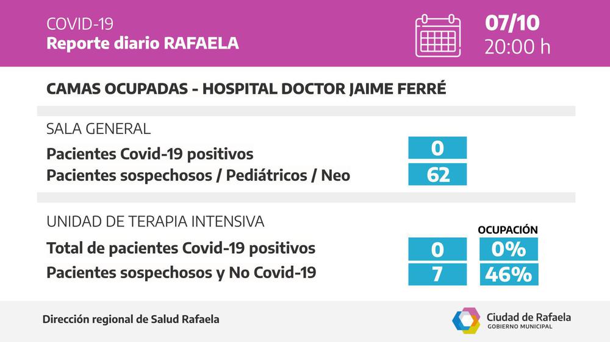This screenshot has width=610, height=342.
Task: Select the SALA GENERAL section label
Action: click(x=98, y=129)
